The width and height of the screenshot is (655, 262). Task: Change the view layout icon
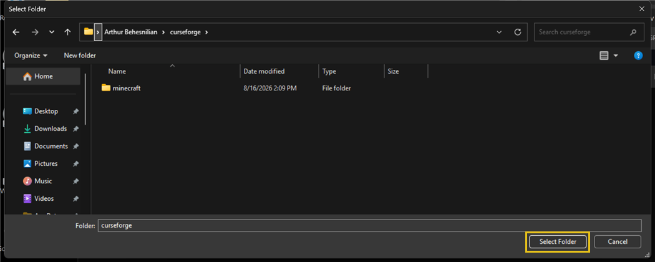604,56
